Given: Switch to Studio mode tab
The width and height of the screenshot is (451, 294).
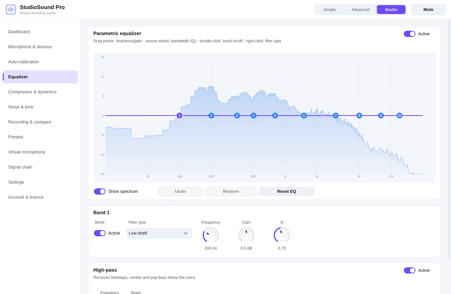Looking at the screenshot, I should (391, 10).
